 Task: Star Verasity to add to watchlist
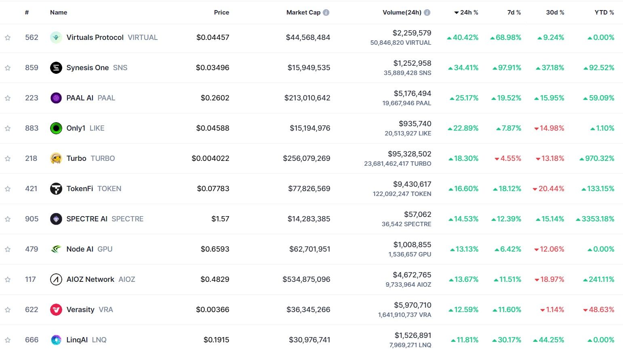point(8,310)
